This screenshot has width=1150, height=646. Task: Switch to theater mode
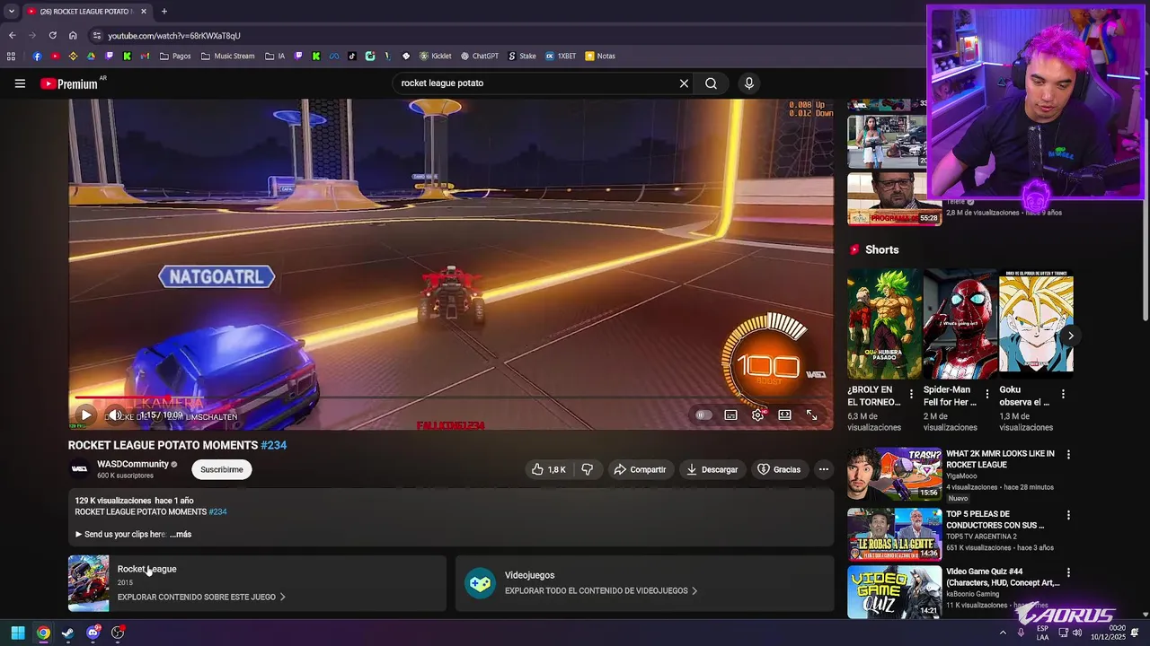[785, 415]
